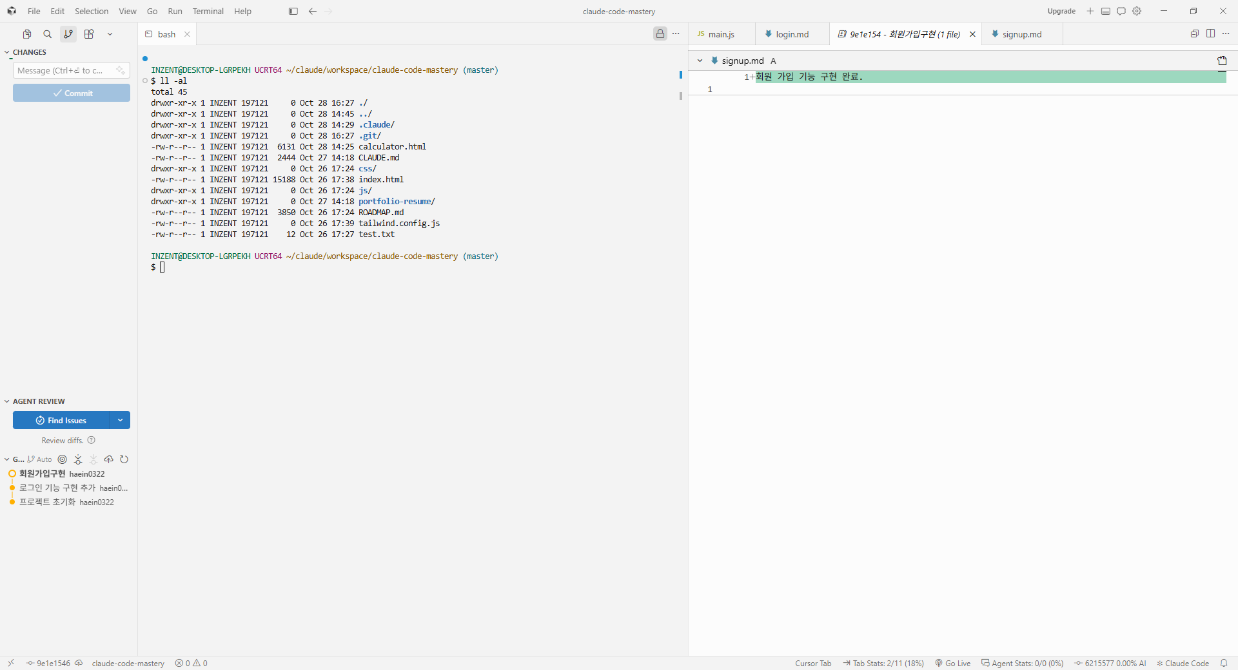Toggle the Auto branch selector in Graph

point(40,459)
